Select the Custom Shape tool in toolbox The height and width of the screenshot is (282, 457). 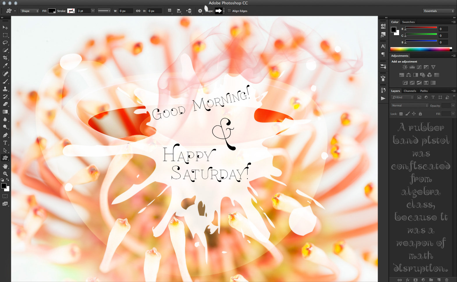point(5,158)
